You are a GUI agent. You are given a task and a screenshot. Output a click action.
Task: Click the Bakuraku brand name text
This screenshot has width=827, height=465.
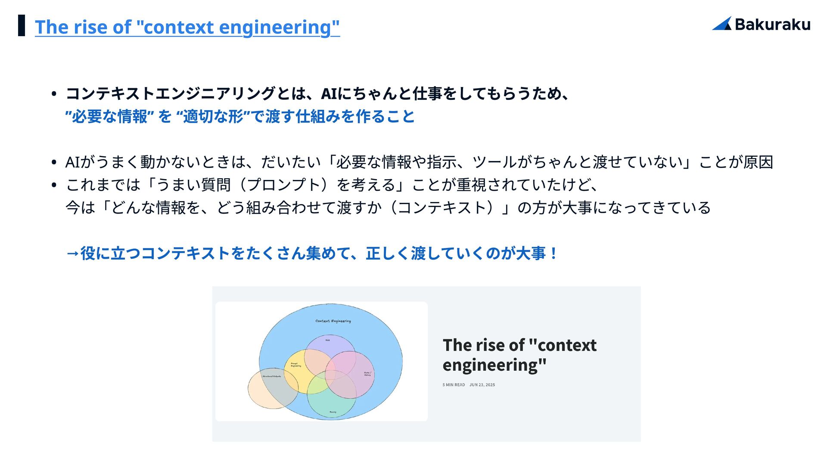772,25
